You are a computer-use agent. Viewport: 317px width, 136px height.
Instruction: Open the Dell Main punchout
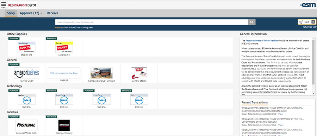(x=139, y=99)
